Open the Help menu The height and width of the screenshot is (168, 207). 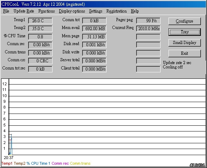coord(135,11)
